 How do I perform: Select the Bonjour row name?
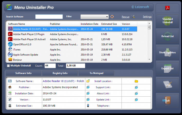click(x=17, y=60)
